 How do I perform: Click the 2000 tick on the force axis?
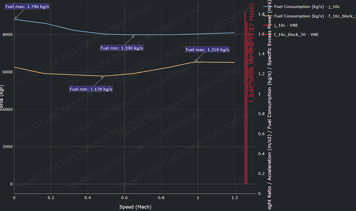point(7,147)
